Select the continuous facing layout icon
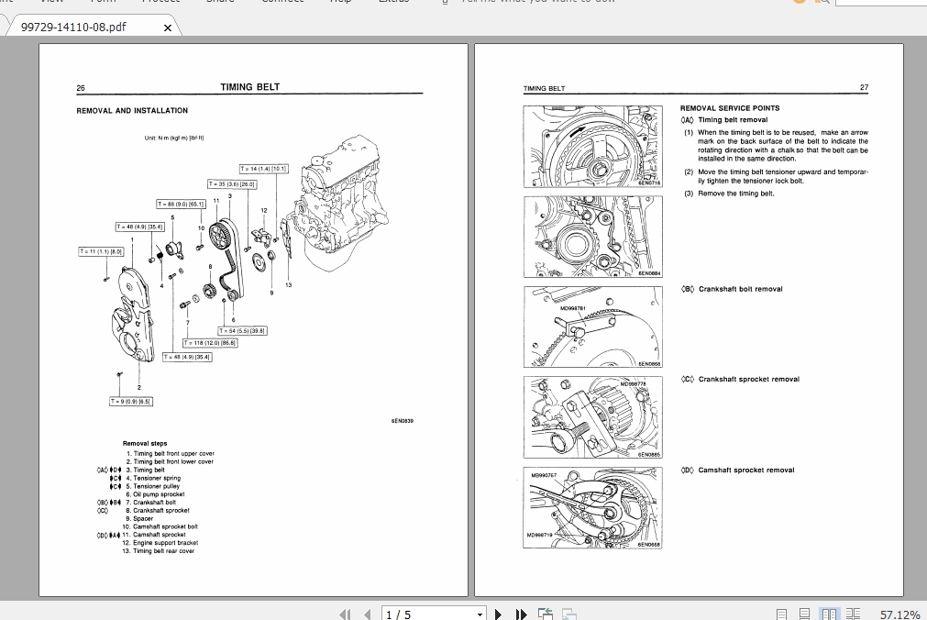Screen dimensions: 927x620 854,613
